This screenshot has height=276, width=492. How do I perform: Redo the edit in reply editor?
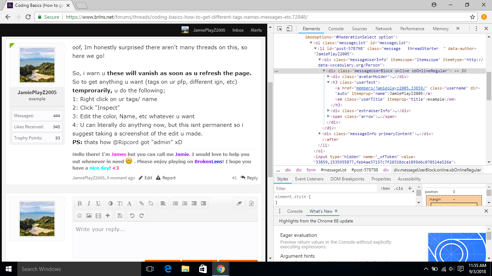click(142, 216)
